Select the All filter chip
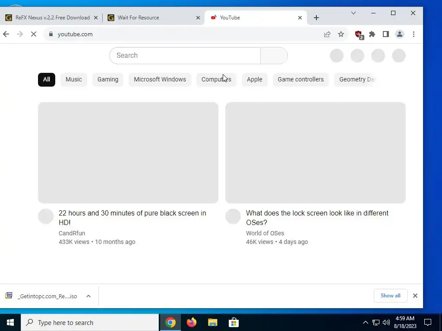Screen dimensions: 442x331 pyautogui.click(x=47, y=79)
